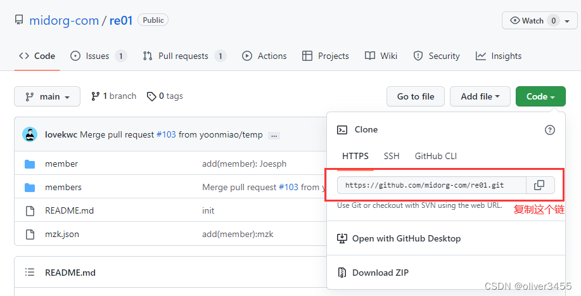This screenshot has width=581, height=296.
Task: Switch to the Code tab
Action: coord(37,56)
